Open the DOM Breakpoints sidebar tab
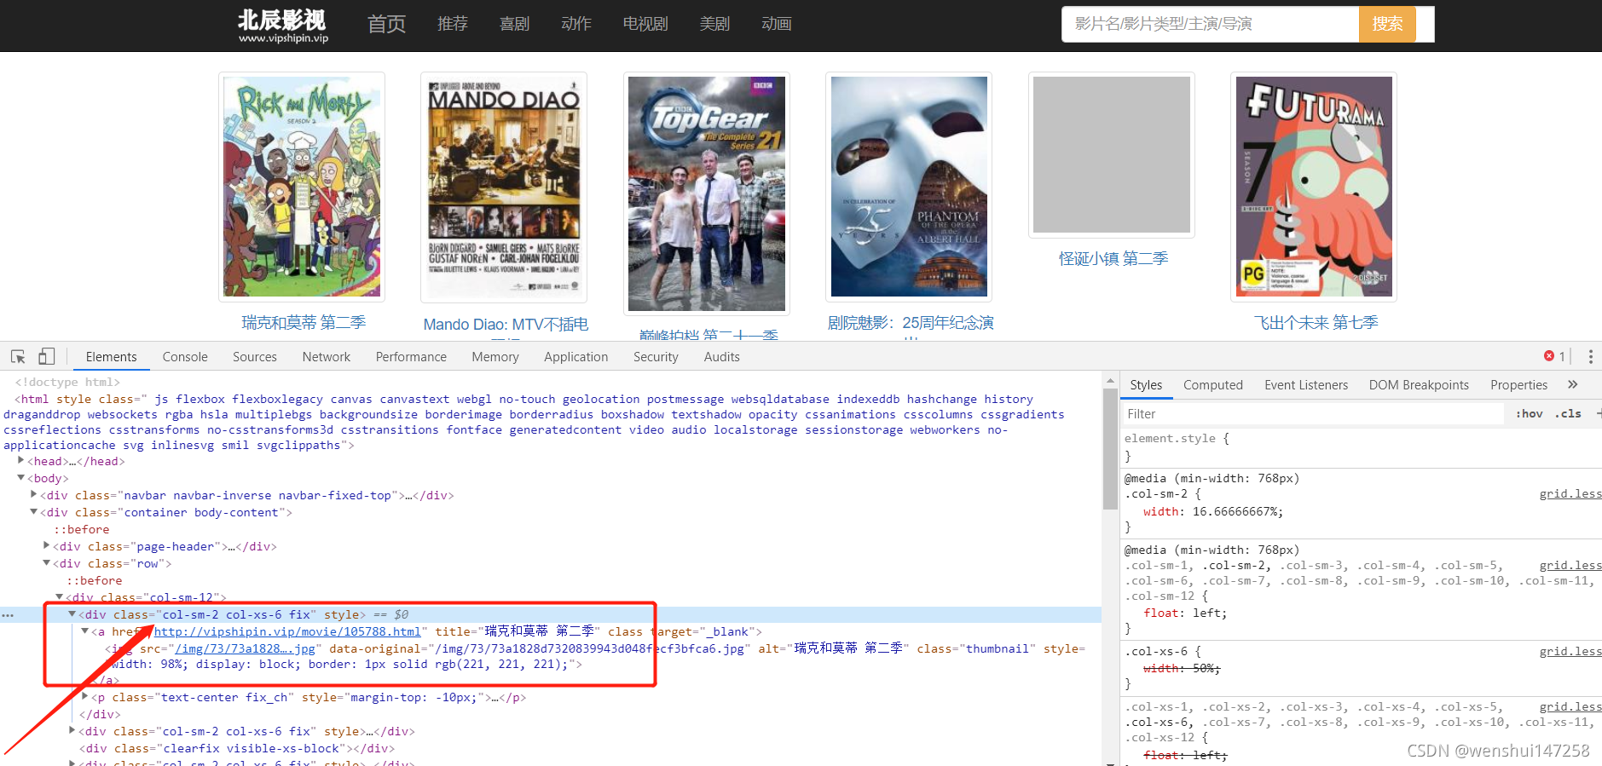Image resolution: width=1602 pixels, height=766 pixels. coord(1419,385)
